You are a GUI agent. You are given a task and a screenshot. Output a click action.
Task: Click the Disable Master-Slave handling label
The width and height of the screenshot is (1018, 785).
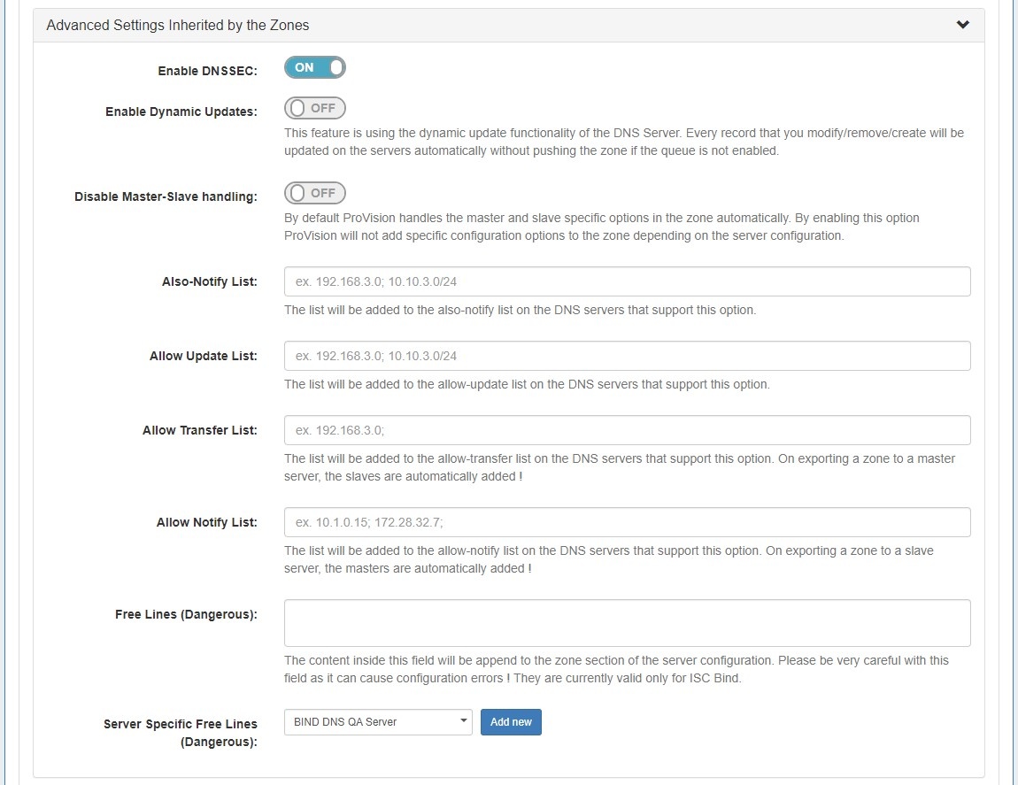click(166, 196)
